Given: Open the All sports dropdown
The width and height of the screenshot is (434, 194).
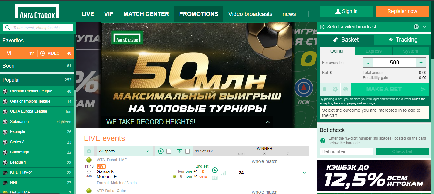Looking at the screenshot, I should pyautogui.click(x=124, y=151).
